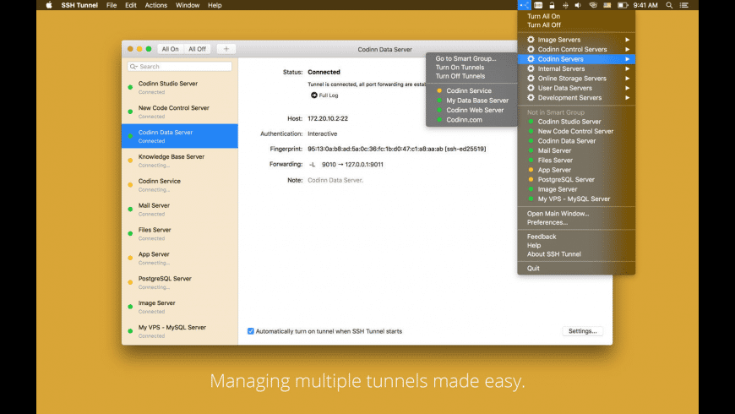Toggle App Server tunnel in status menu
735x414 pixels.
tap(576, 170)
